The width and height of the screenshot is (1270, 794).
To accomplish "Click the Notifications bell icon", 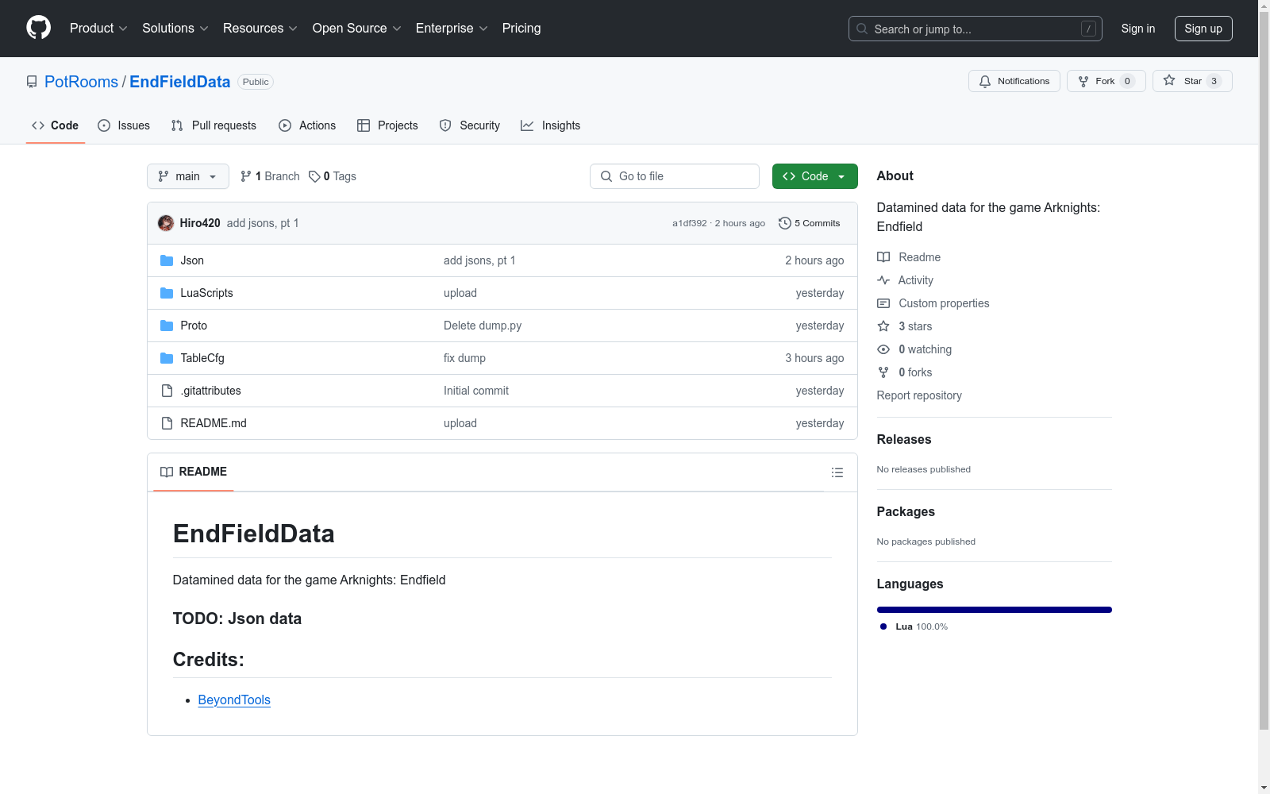I will [x=985, y=81].
